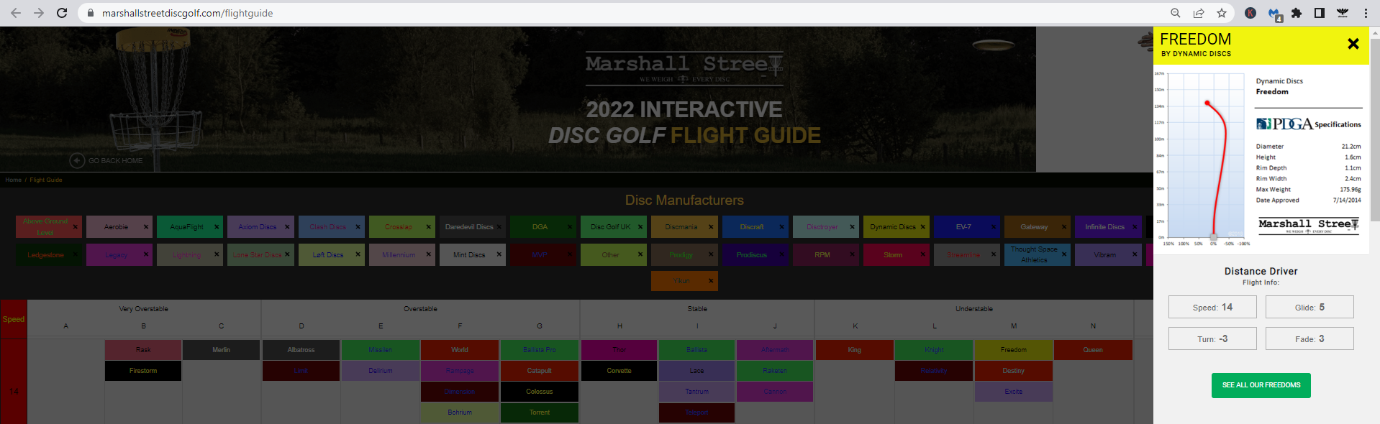Select the Discmania manufacturer tile
This screenshot has height=424, width=1380.
pos(684,227)
